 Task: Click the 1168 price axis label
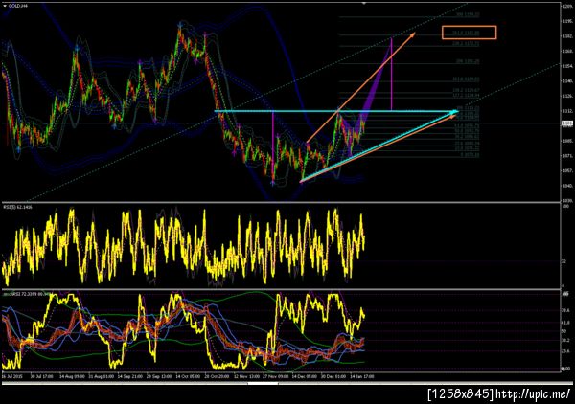567,51
